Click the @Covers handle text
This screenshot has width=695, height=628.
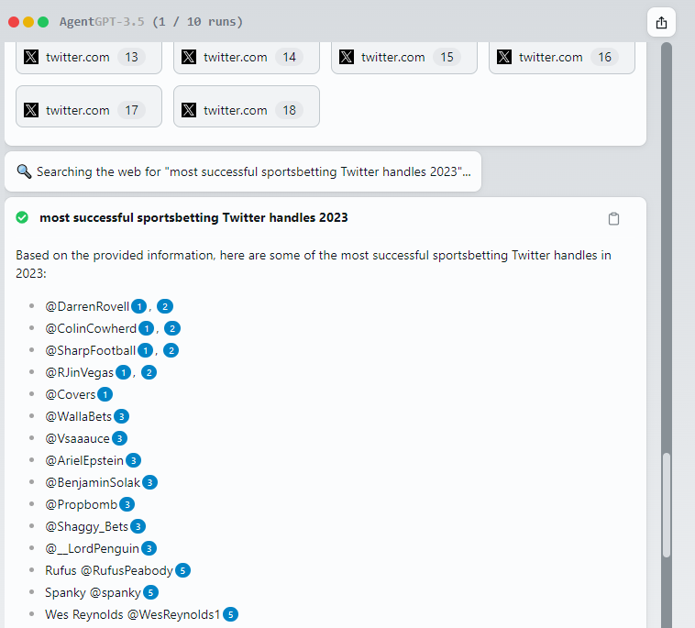pyautogui.click(x=71, y=394)
